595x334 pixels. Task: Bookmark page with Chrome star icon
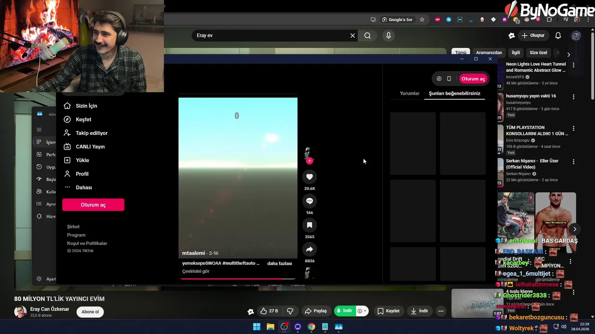pyautogui.click(x=422, y=19)
